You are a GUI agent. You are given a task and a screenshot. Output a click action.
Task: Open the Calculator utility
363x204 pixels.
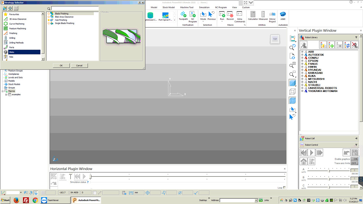pos(253,16)
